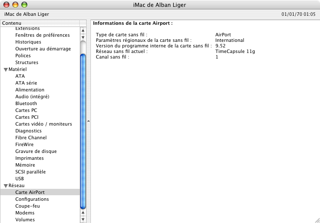The image size is (320, 223).
Task: Click the Contenu column header
Action: [40, 23]
